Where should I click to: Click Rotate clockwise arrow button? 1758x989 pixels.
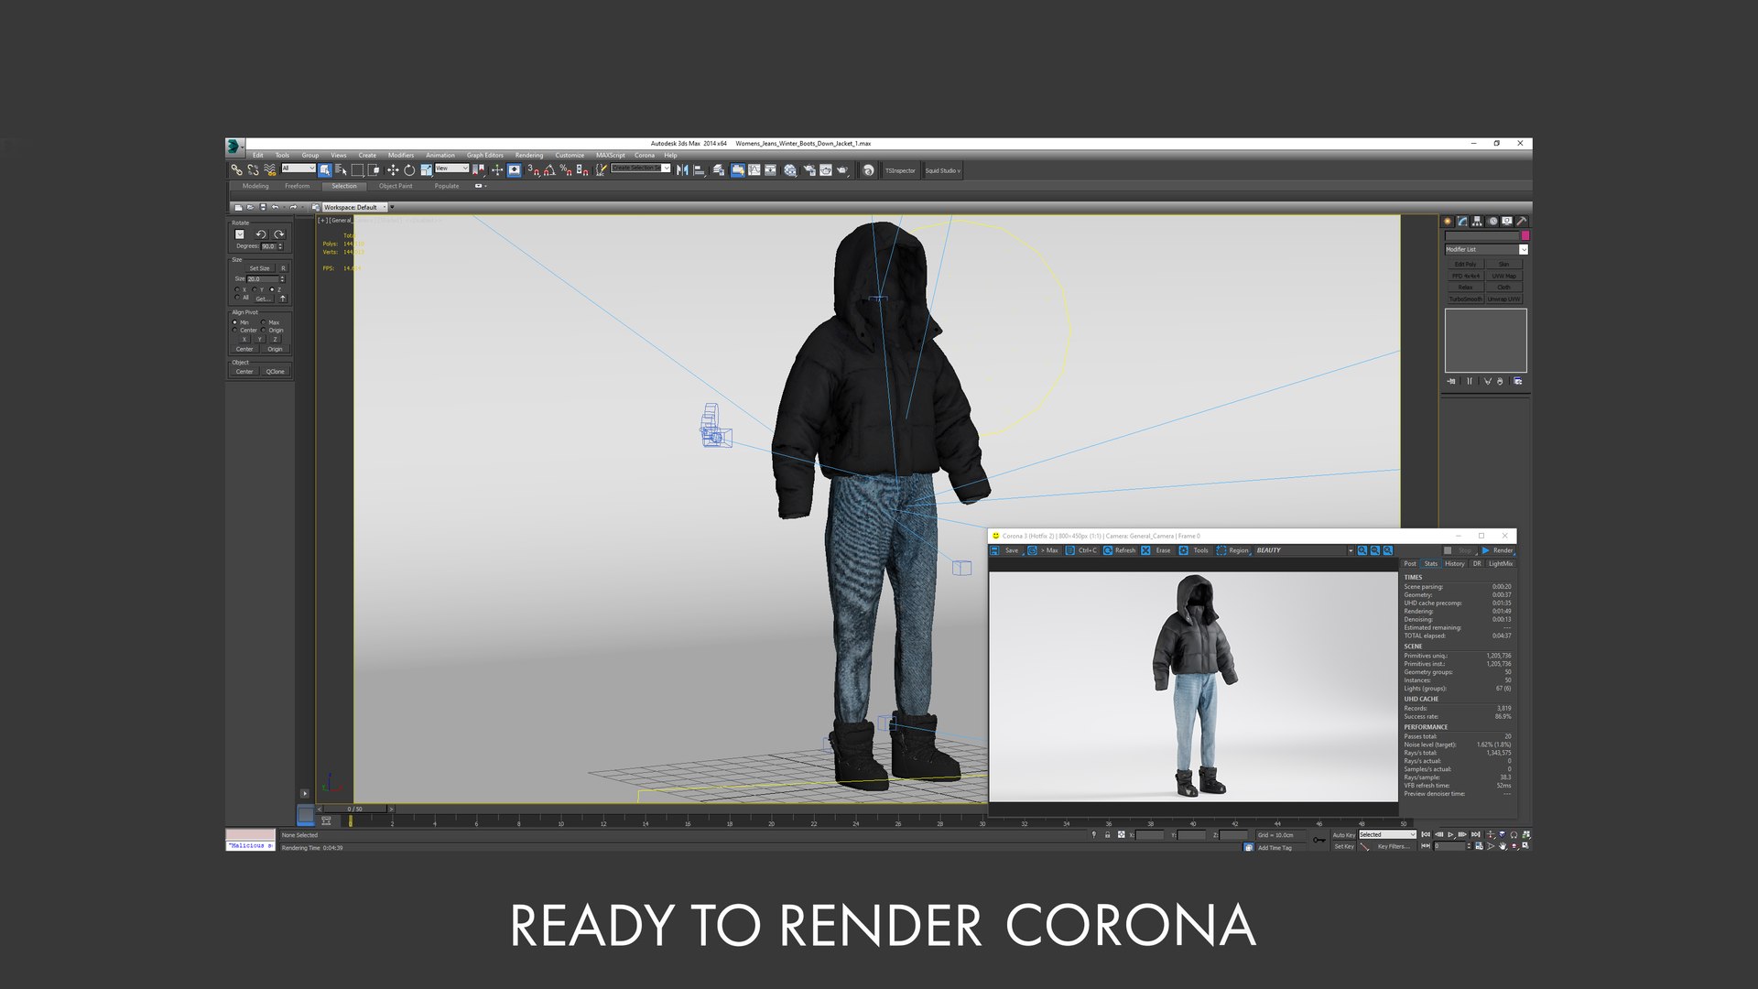(x=279, y=234)
